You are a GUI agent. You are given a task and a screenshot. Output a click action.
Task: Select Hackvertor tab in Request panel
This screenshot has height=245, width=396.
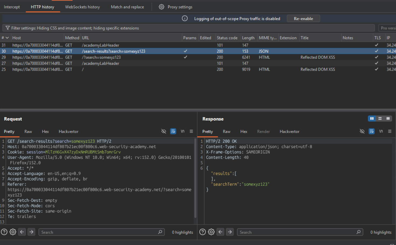(x=69, y=131)
